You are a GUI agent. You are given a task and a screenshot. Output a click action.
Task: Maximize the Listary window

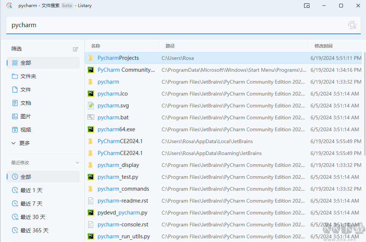click(x=341, y=6)
